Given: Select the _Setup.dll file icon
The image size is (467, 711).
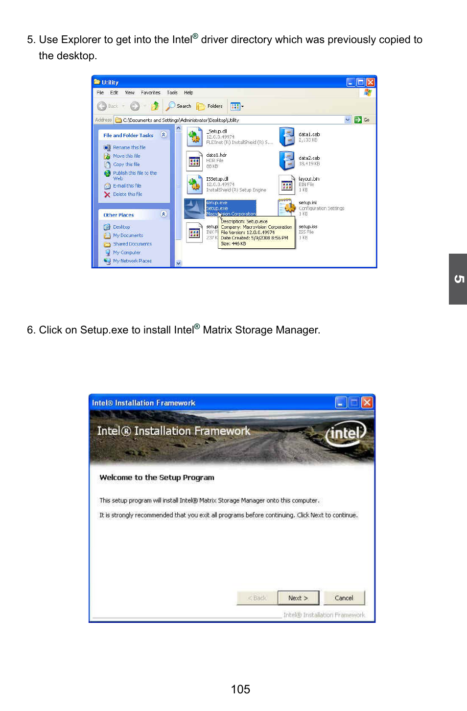Looking at the screenshot, I should (x=195, y=137).
